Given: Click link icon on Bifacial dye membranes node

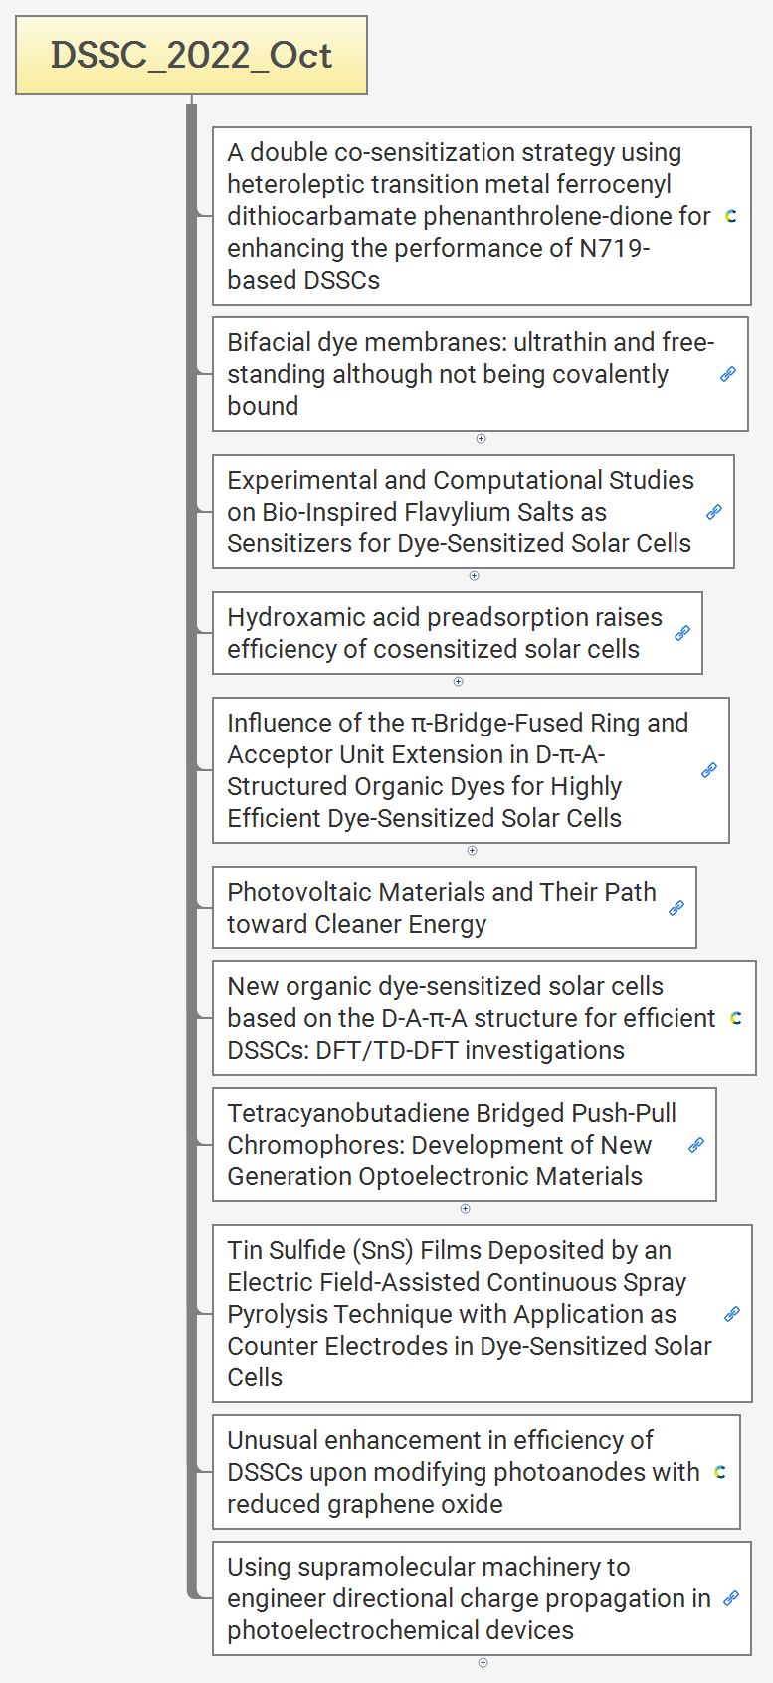Looking at the screenshot, I should (x=728, y=374).
